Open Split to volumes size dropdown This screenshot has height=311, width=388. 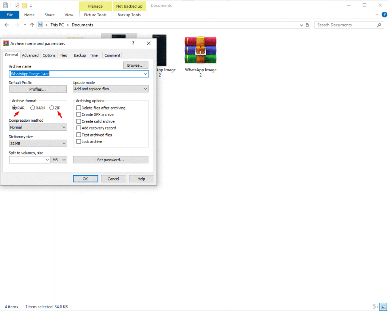click(47, 160)
